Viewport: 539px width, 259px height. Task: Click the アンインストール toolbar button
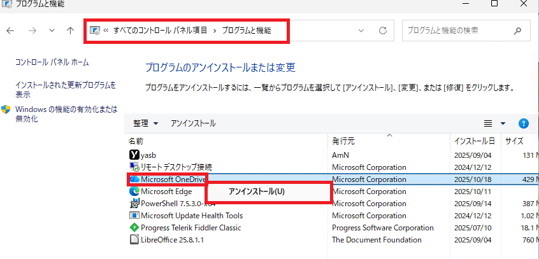pyautogui.click(x=193, y=123)
